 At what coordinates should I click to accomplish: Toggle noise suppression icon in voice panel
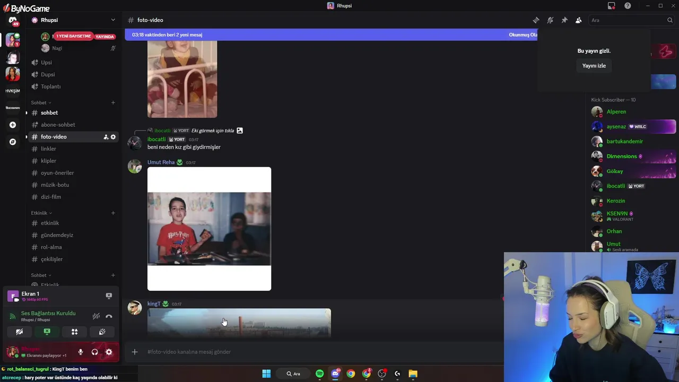(96, 316)
